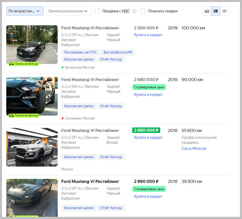Screen dimensions: 242x219
Task: Click 'Безопасная сделка' on the 90 000 км listing
Action: click(x=79, y=106)
